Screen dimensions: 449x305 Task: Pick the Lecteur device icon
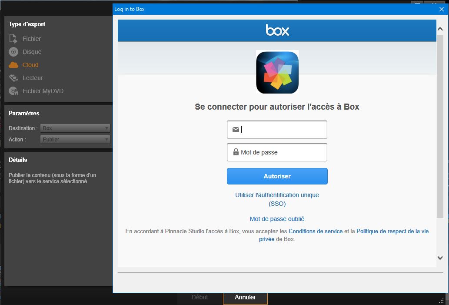pos(13,78)
